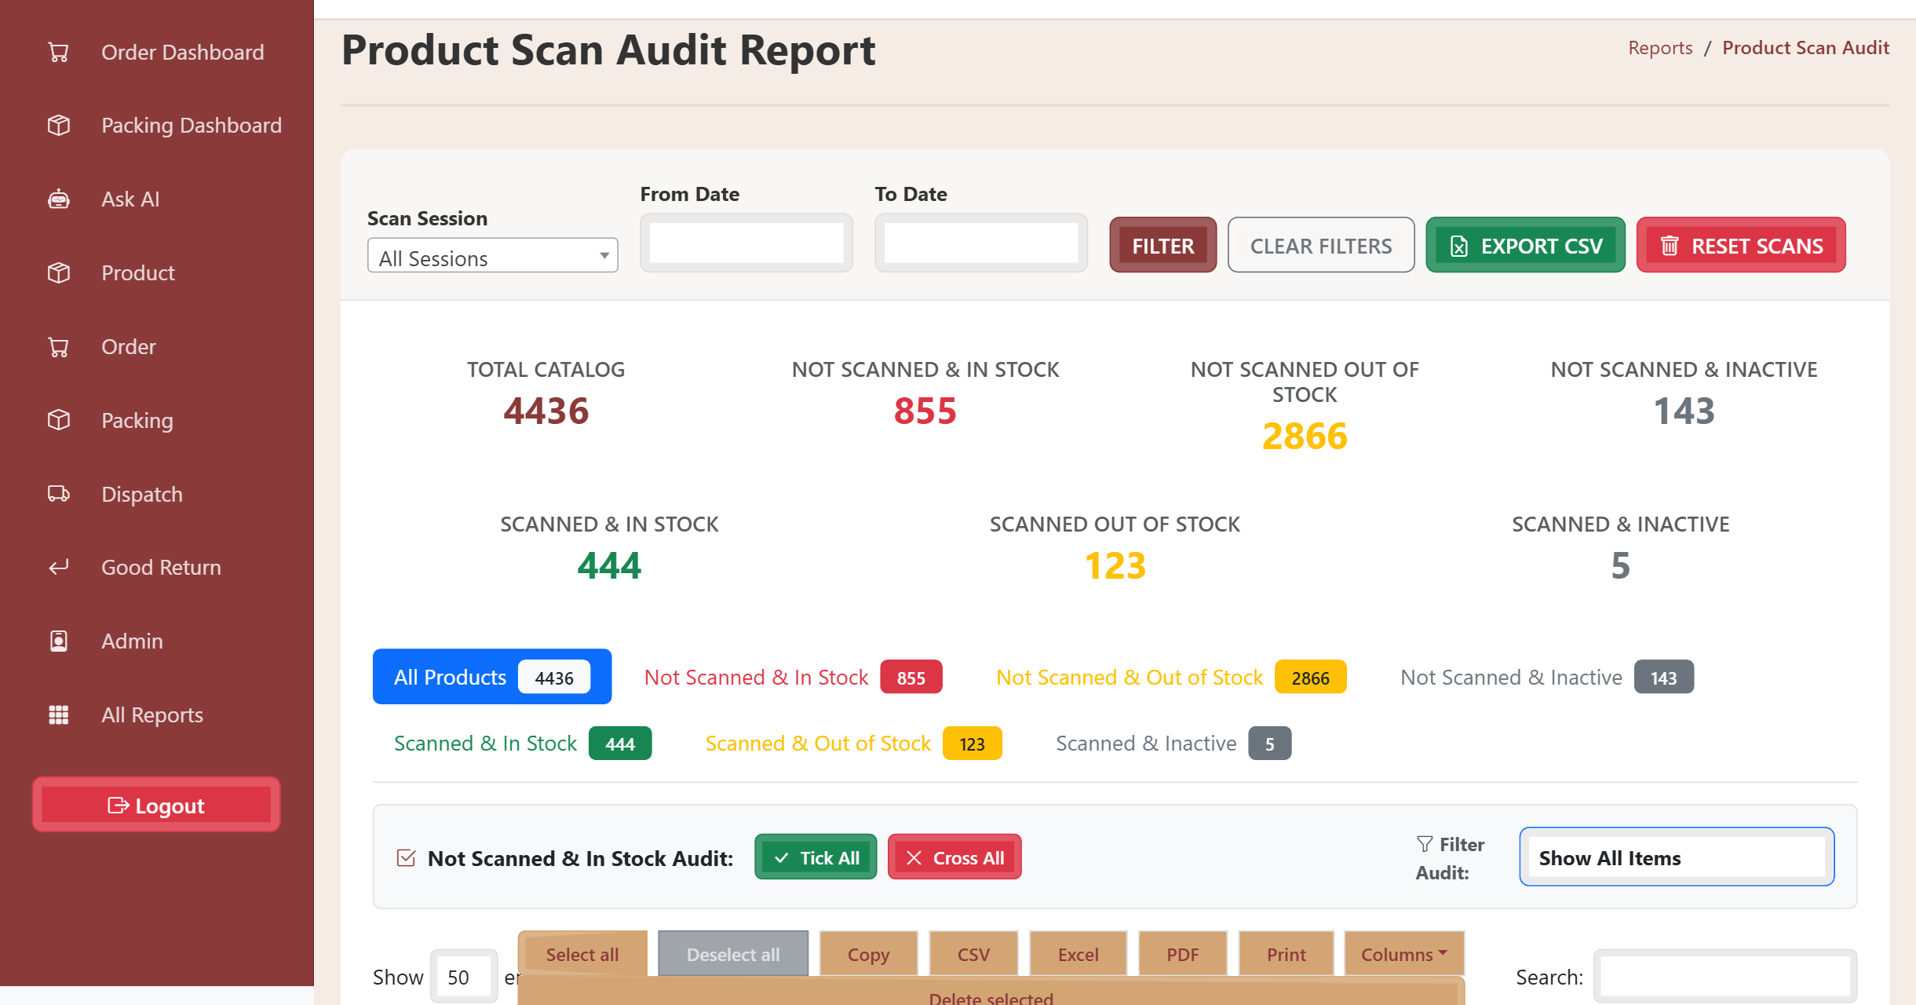1916x1005 pixels.
Task: Switch to Not Scanned & Out of Stock tab
Action: 1170,677
